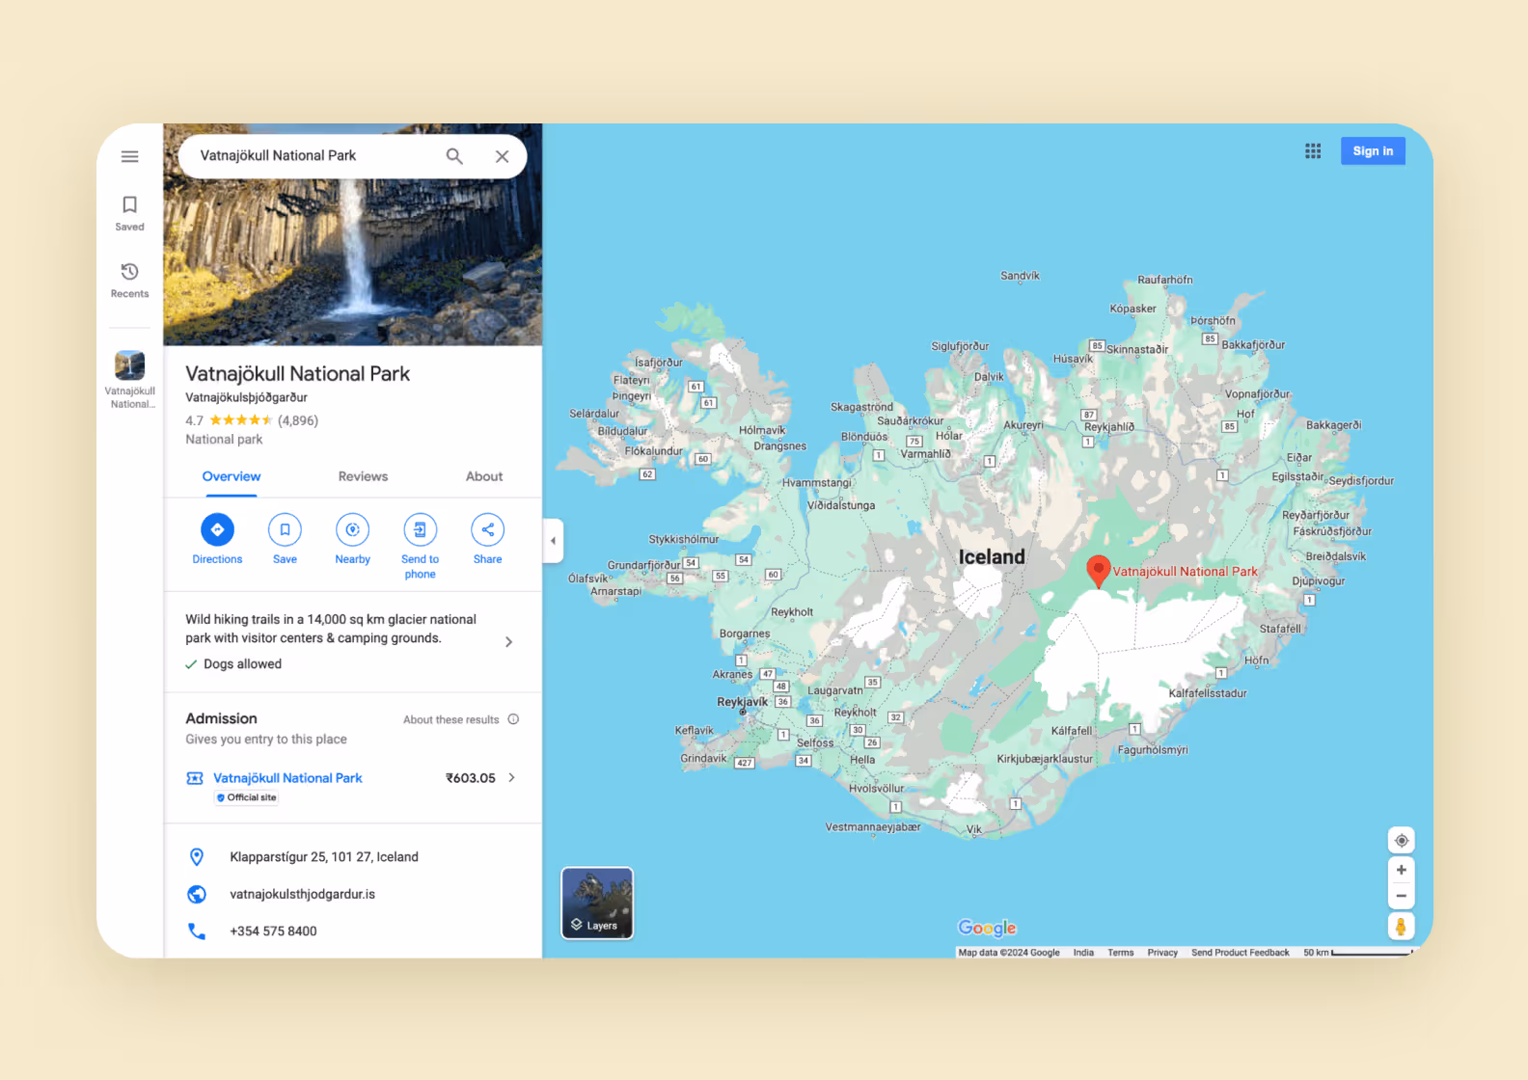Click the Iceland country label

pos(992,557)
